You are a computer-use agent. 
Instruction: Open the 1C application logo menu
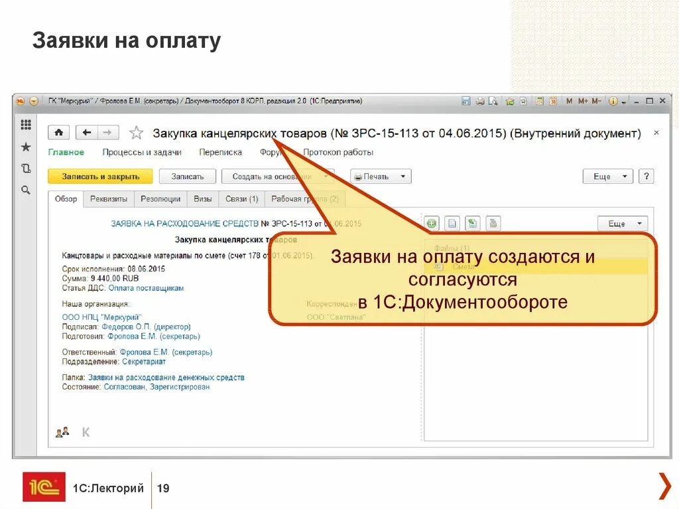pyautogui.click(x=21, y=101)
